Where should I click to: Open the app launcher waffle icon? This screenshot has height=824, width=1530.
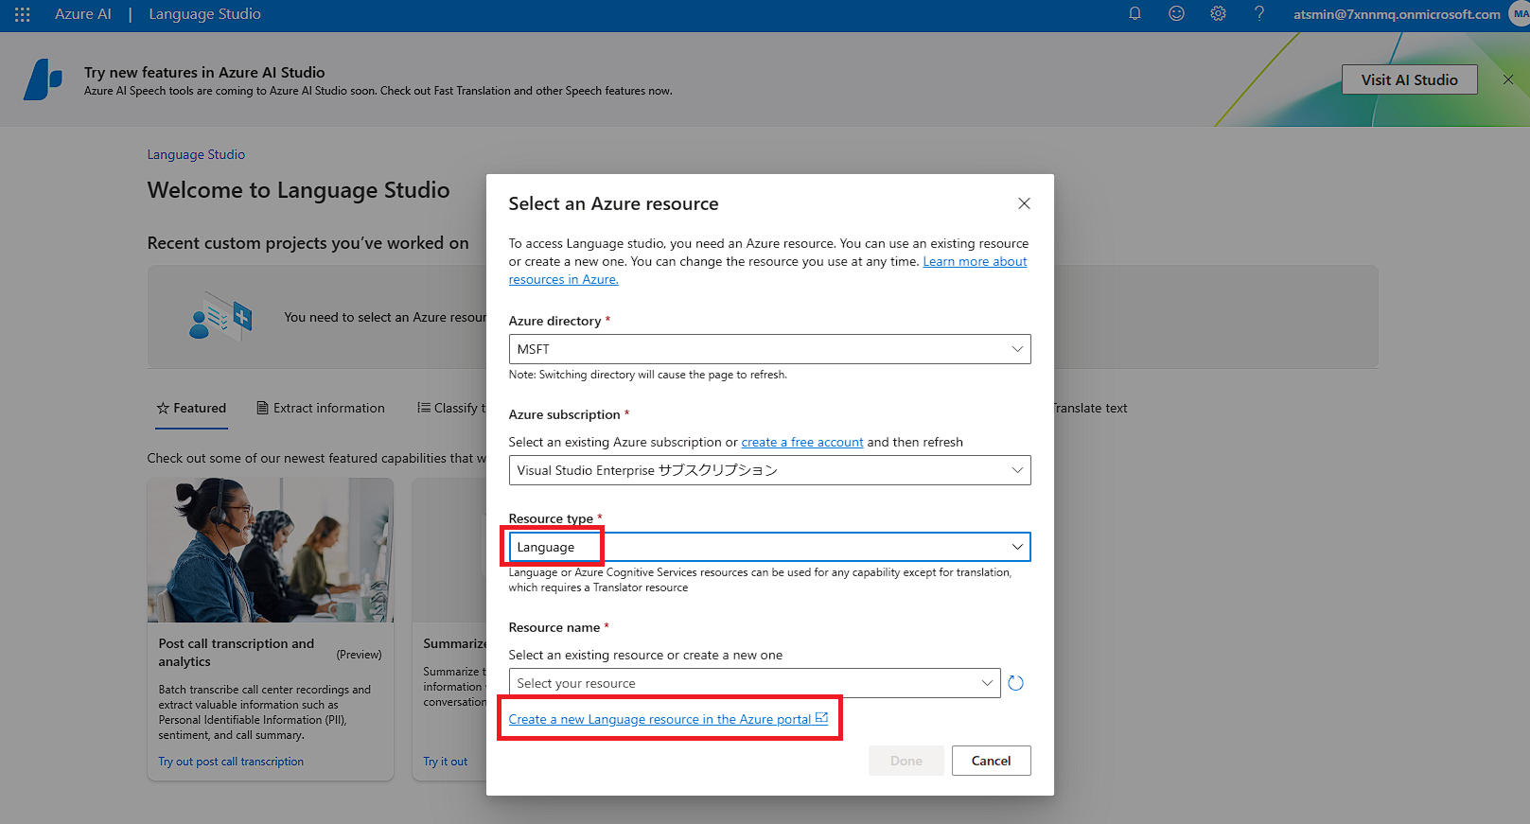coord(23,14)
